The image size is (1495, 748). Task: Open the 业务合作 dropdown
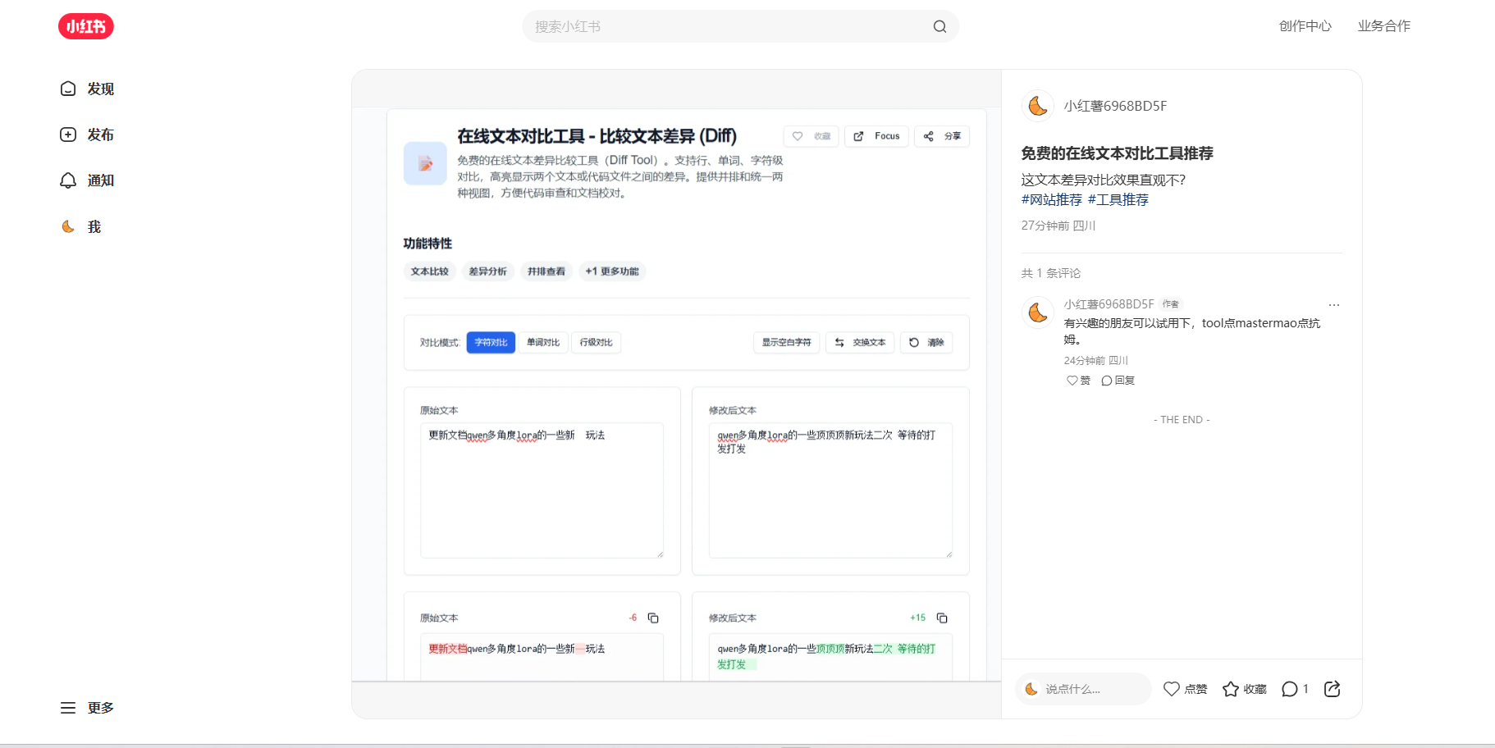click(x=1383, y=26)
